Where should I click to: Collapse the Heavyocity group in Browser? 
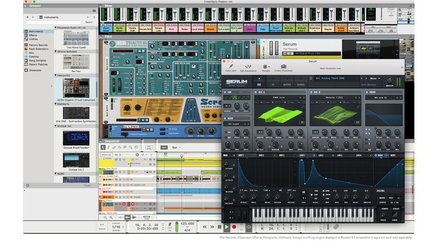(56, 75)
